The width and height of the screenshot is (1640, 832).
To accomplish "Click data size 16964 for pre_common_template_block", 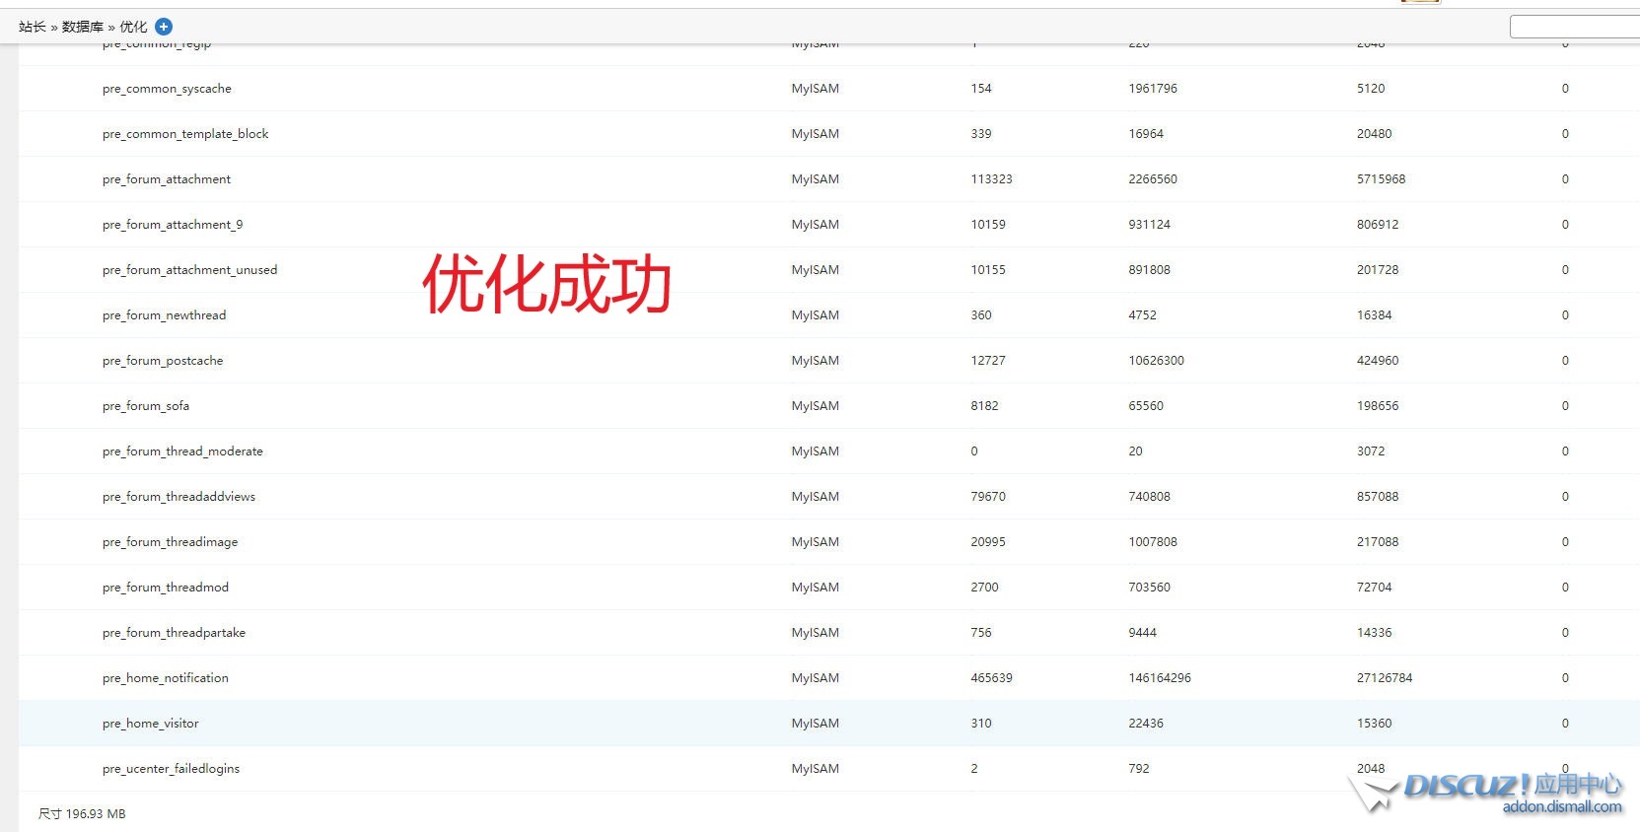I will pyautogui.click(x=1146, y=134).
